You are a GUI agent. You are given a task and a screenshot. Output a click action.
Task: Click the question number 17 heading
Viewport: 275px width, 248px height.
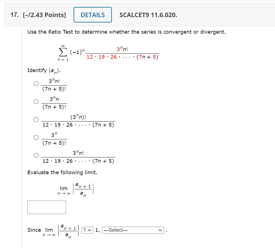(13, 15)
